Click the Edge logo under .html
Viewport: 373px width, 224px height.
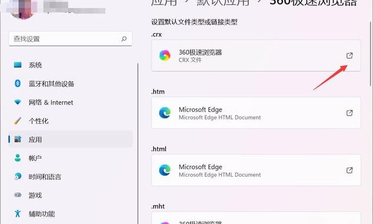165,170
